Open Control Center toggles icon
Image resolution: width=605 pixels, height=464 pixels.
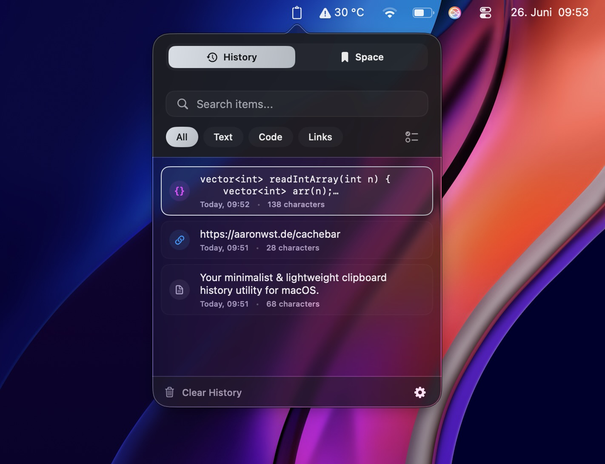coord(485,13)
